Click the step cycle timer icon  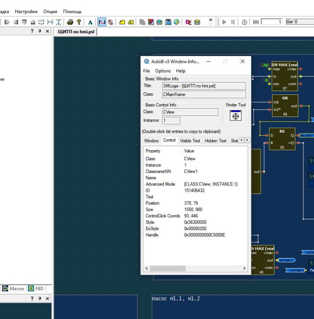click(x=244, y=22)
